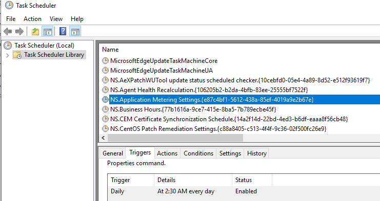Switch to the Actions tab
This screenshot has width=380, height=201.
(167, 153)
